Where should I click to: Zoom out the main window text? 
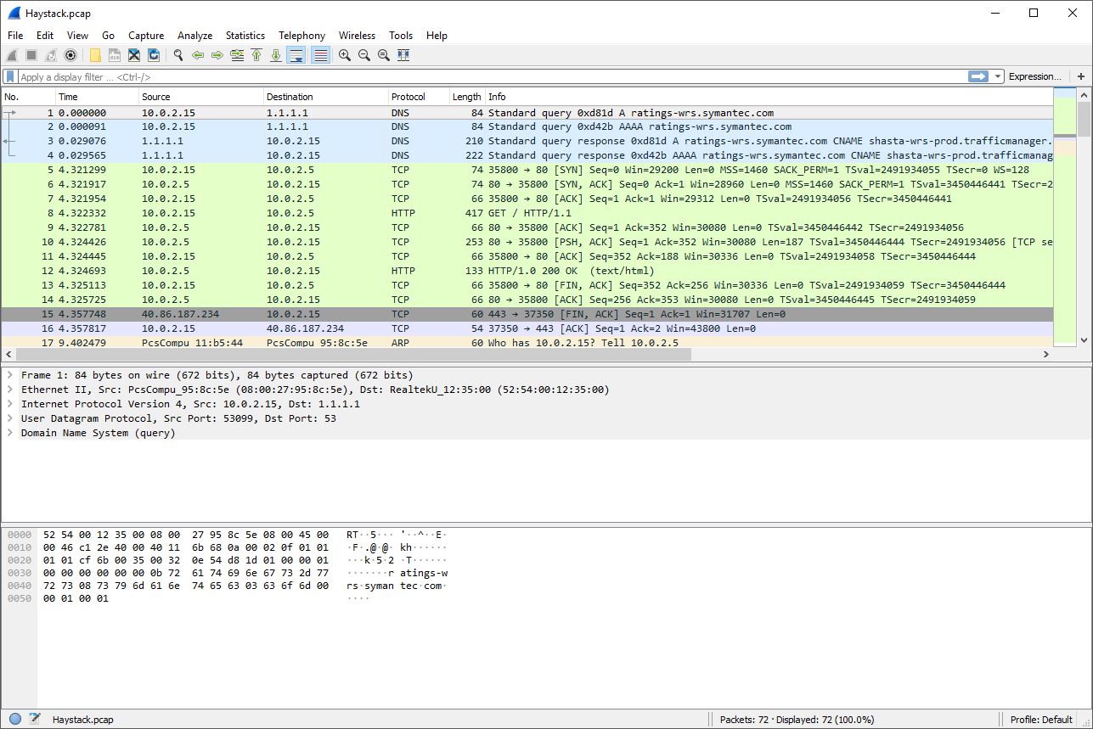pyautogui.click(x=364, y=55)
